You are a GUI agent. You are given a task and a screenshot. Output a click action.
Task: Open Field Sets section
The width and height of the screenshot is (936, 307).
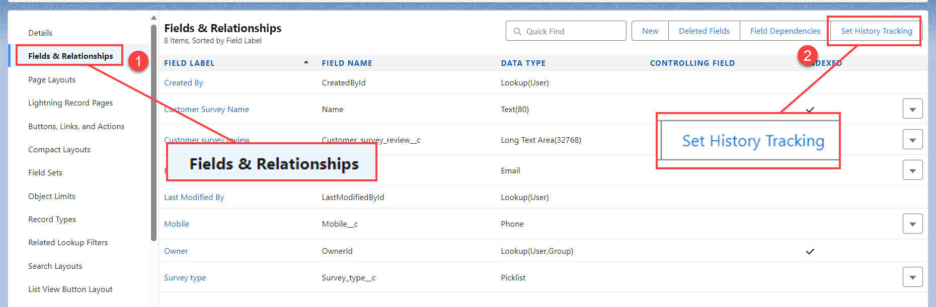[45, 172]
